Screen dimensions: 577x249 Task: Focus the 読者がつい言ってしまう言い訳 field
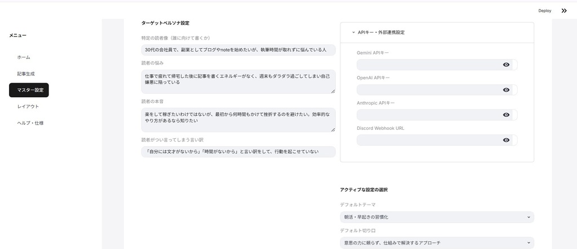point(238,152)
